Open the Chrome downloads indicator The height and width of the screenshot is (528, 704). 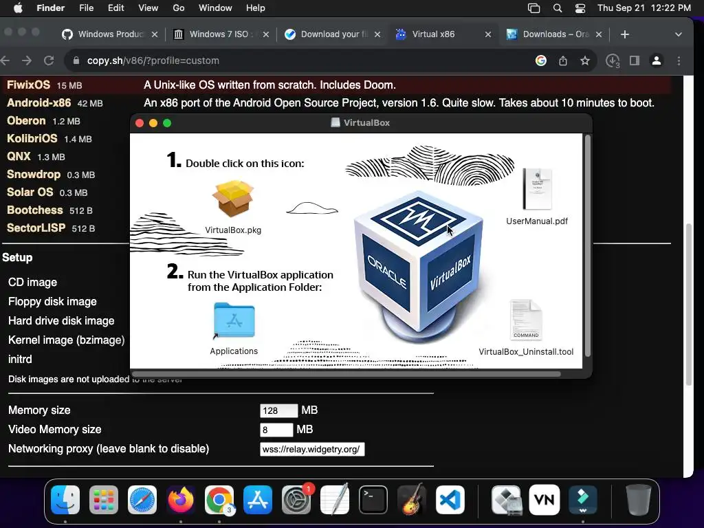(613, 60)
